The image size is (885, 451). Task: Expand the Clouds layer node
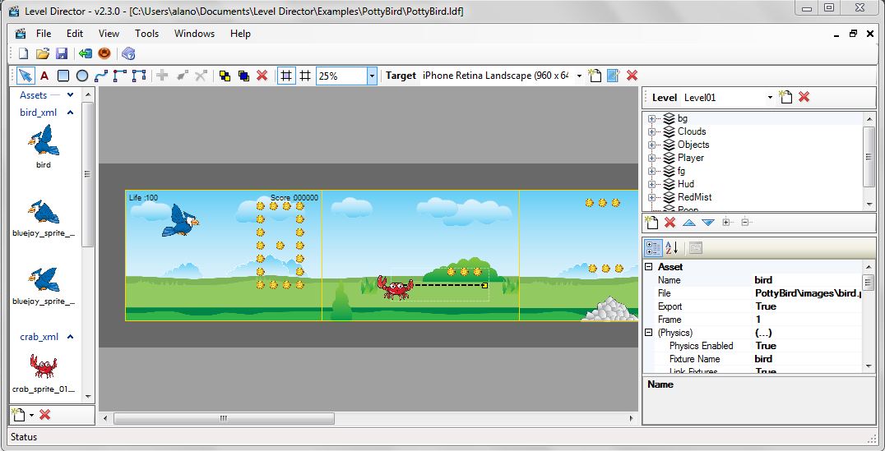click(651, 131)
